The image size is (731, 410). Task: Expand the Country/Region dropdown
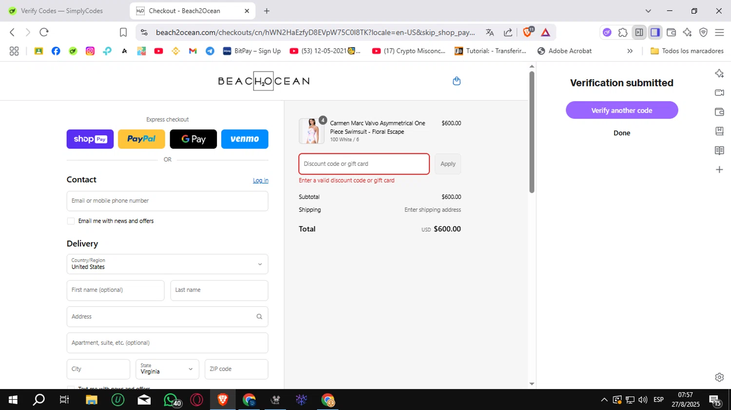167,264
